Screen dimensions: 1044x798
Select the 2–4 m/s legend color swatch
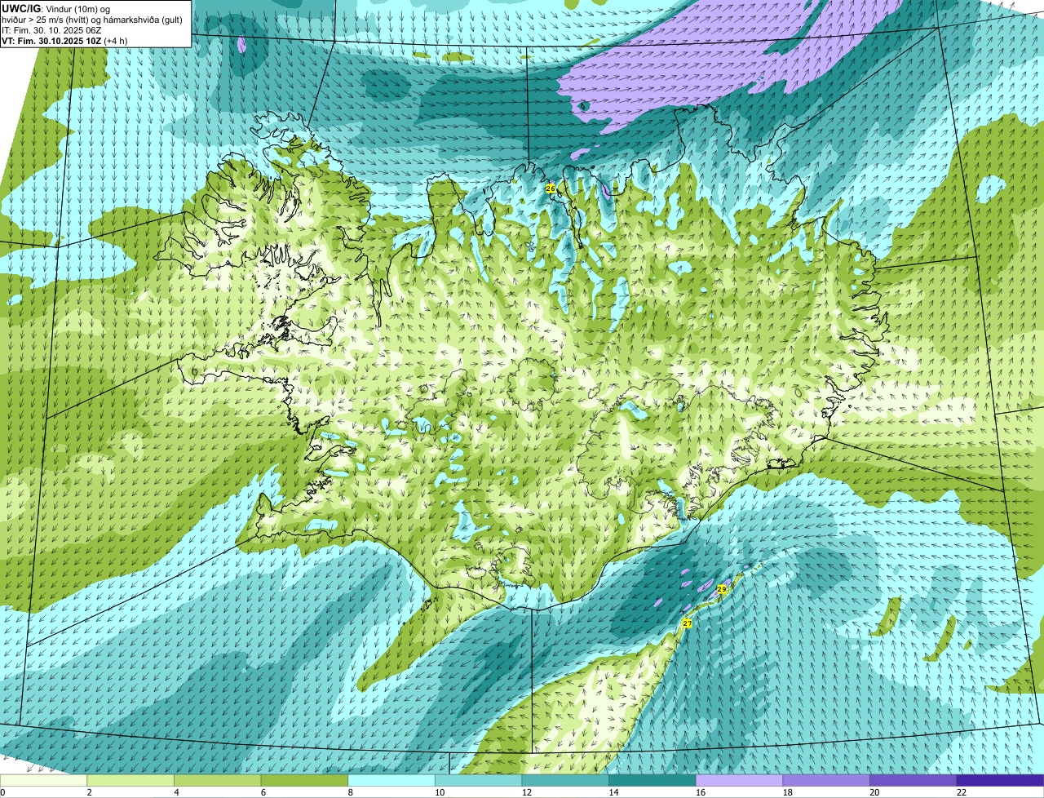point(130,781)
